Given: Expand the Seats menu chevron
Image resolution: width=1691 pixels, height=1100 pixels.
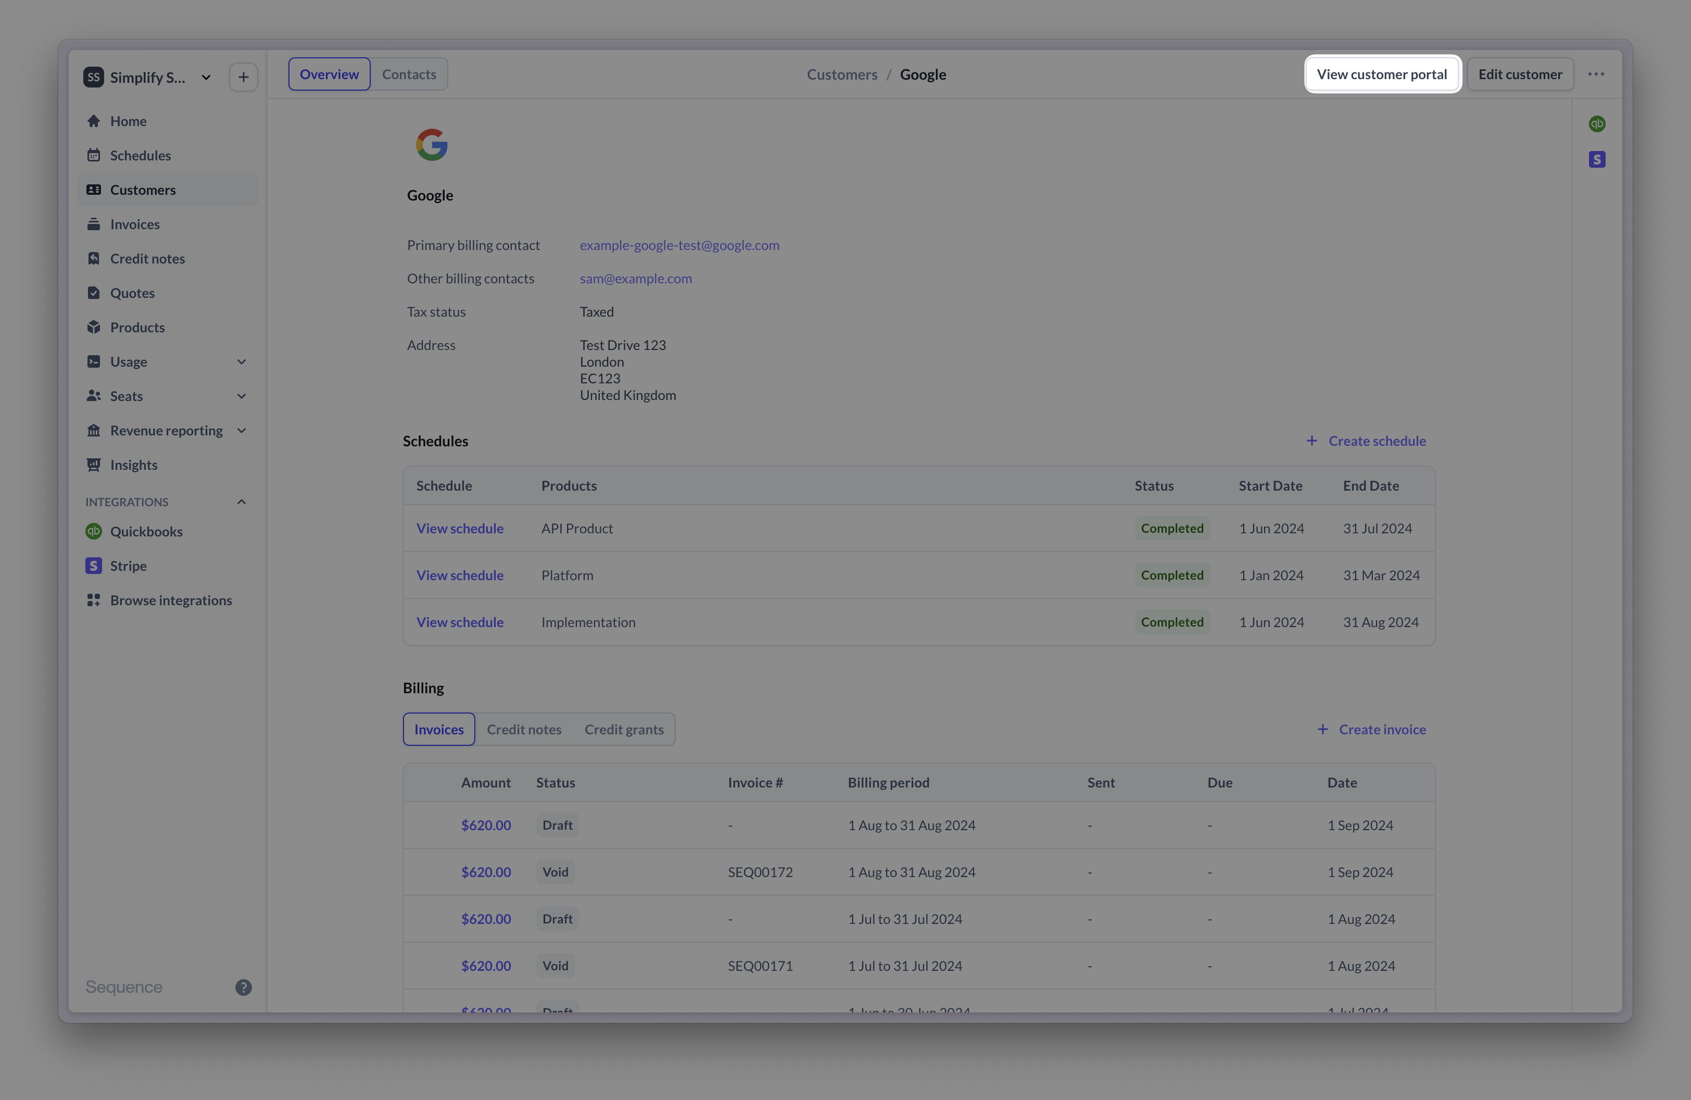Looking at the screenshot, I should pyautogui.click(x=242, y=396).
